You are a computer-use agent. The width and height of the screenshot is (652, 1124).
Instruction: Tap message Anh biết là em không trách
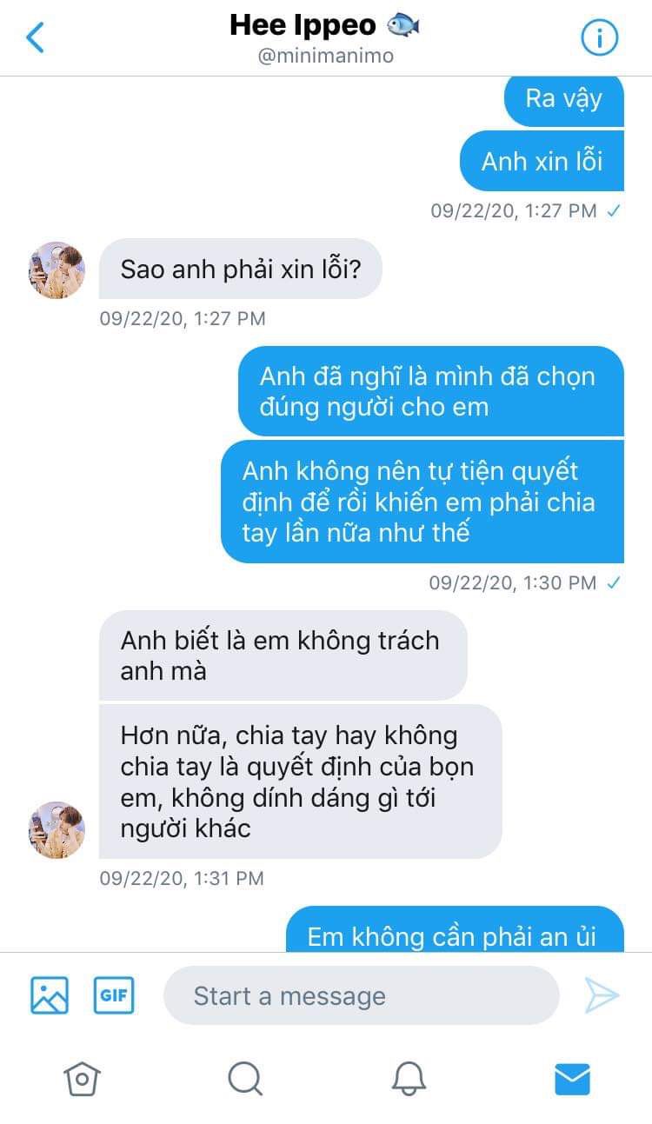283,655
